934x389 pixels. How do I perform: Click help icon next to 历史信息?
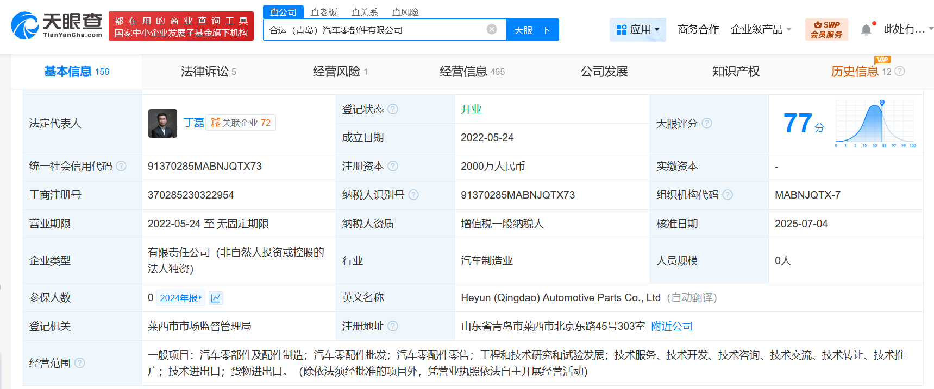[x=900, y=71]
